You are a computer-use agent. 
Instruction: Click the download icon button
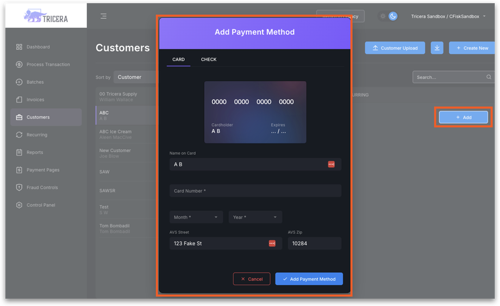[x=437, y=48]
